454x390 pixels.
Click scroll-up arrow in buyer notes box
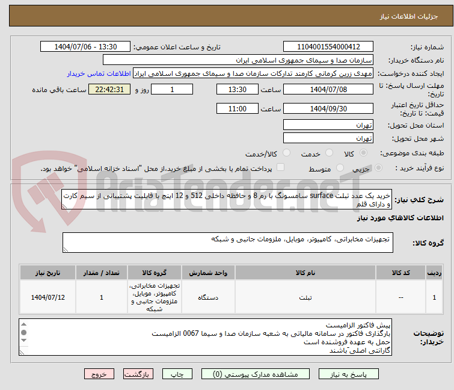[x=23, y=324]
